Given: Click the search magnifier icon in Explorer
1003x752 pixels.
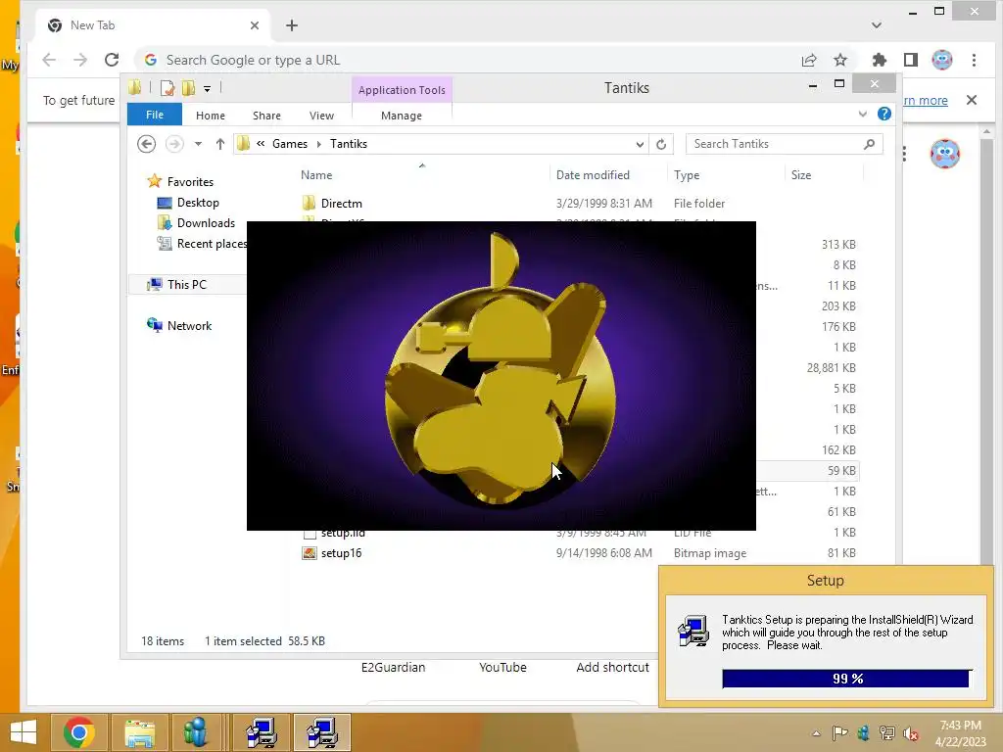Looking at the screenshot, I should (x=870, y=144).
